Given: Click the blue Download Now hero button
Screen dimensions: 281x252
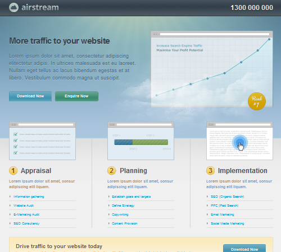Looking at the screenshot, I should tap(30, 96).
